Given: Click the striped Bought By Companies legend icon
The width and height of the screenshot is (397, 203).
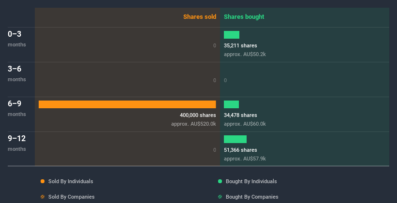Looking at the screenshot, I should click(x=220, y=197).
